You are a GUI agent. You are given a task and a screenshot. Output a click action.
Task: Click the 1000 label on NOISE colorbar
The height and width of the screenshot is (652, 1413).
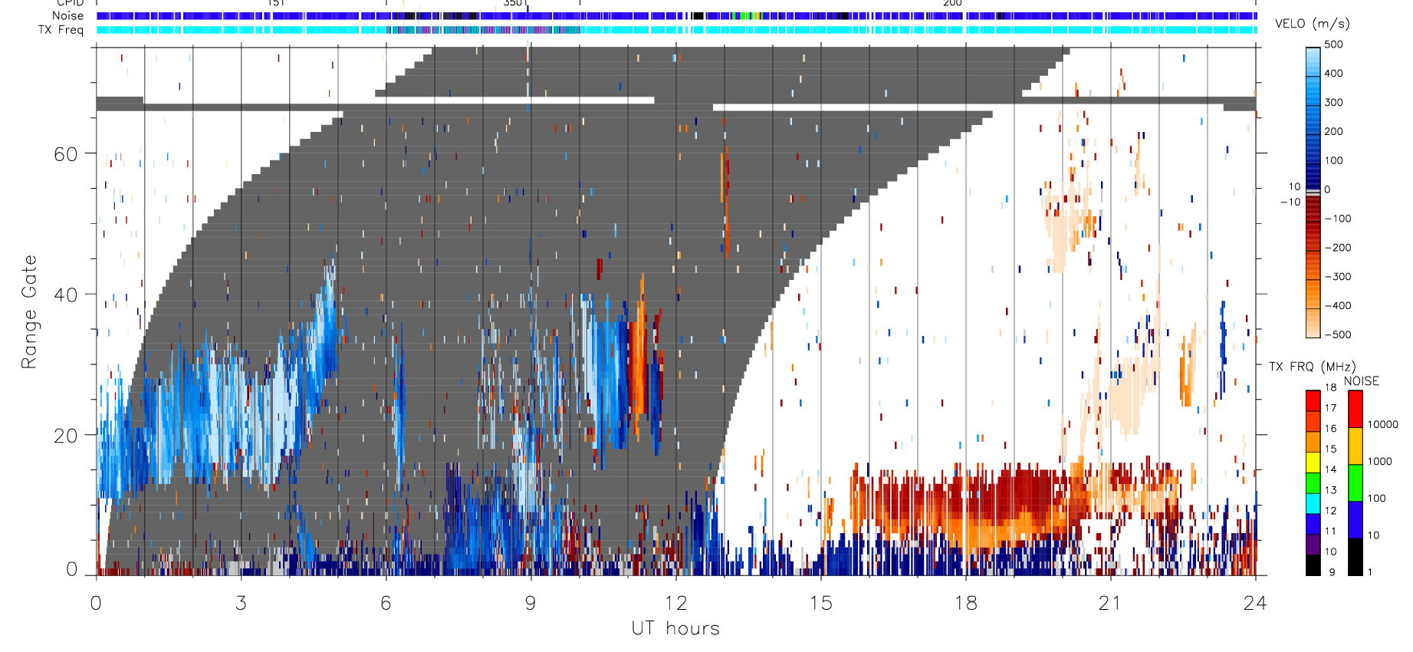tap(1380, 462)
